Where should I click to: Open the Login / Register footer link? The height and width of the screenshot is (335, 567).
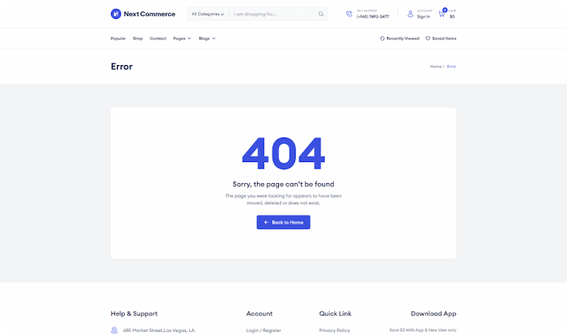(263, 330)
